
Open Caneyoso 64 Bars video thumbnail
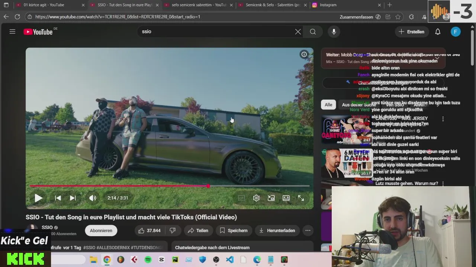point(347,129)
